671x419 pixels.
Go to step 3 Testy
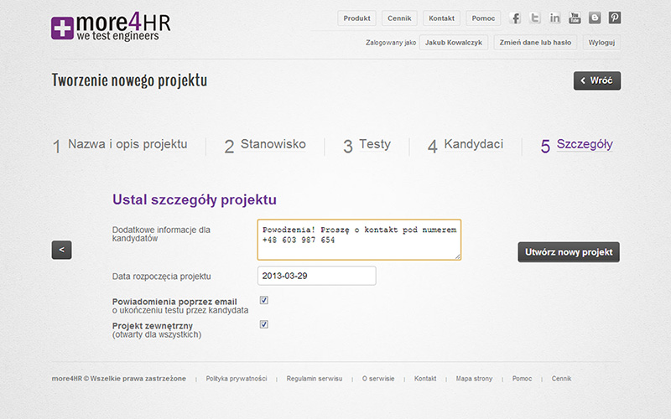(x=367, y=145)
